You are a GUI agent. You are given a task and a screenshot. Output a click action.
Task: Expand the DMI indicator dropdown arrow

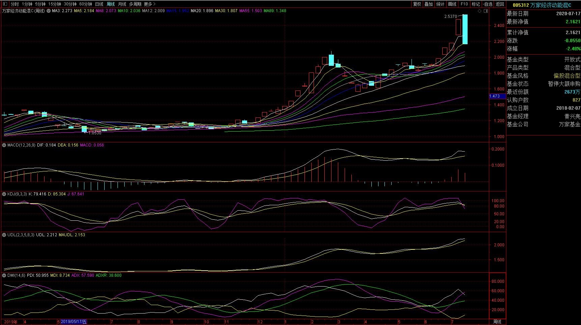pyautogui.click(x=4, y=275)
